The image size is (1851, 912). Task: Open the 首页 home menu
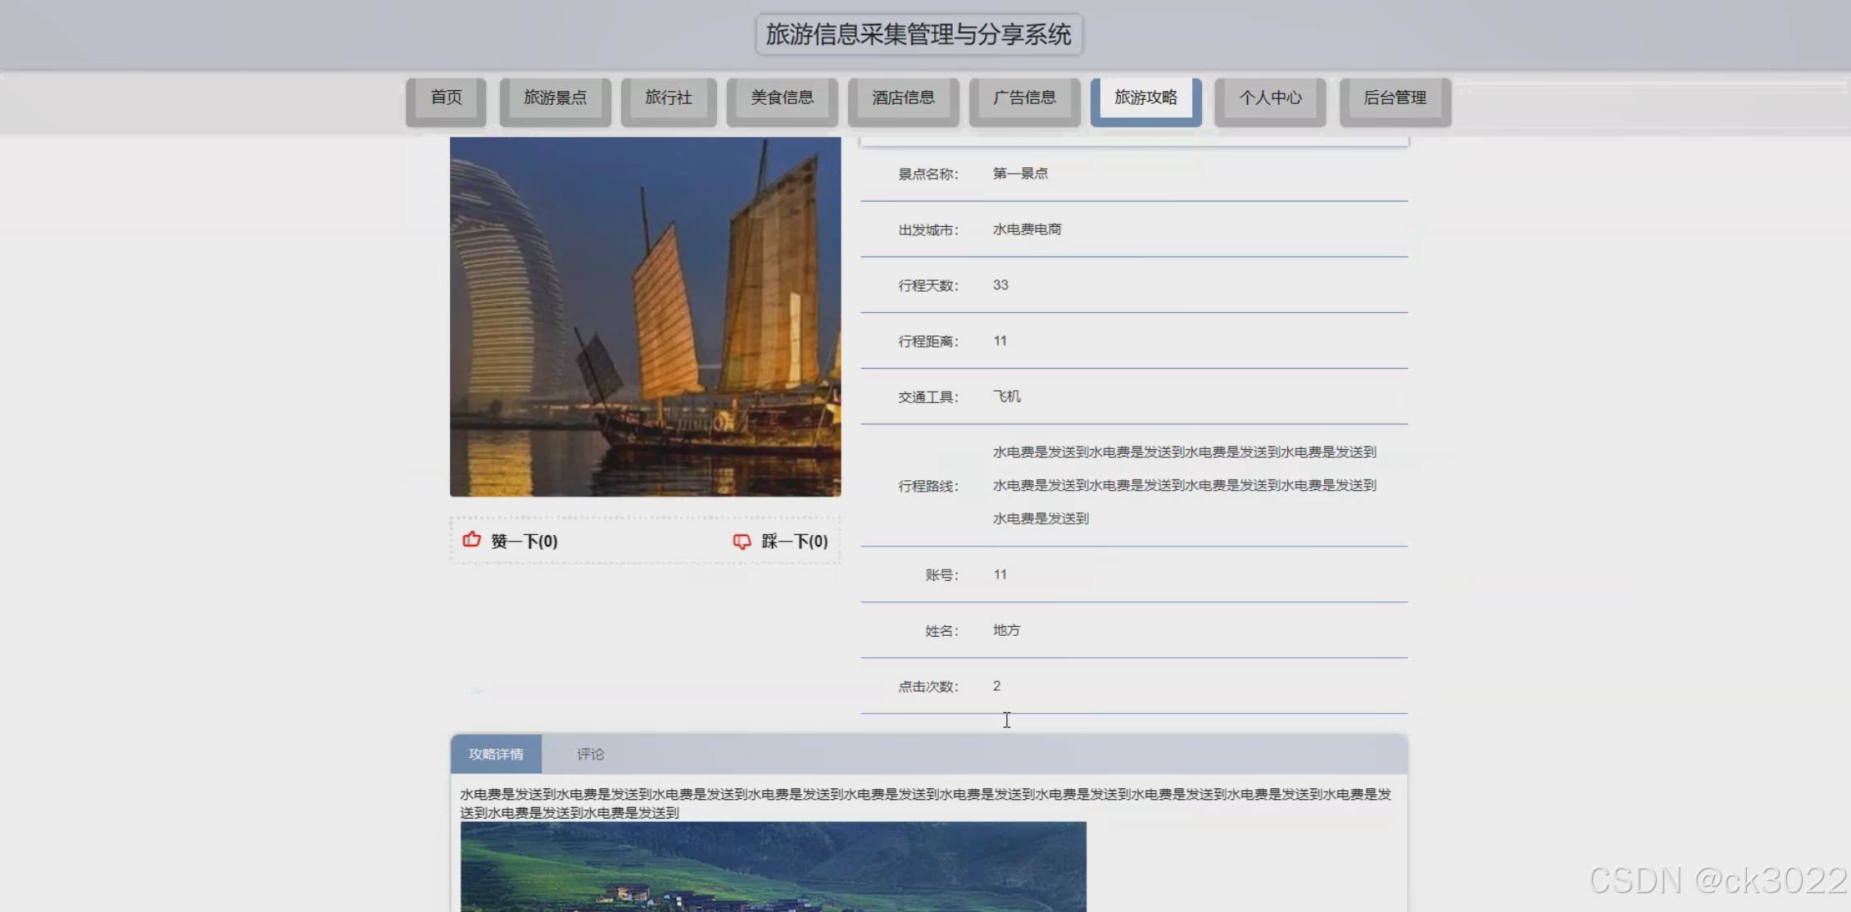[447, 98]
